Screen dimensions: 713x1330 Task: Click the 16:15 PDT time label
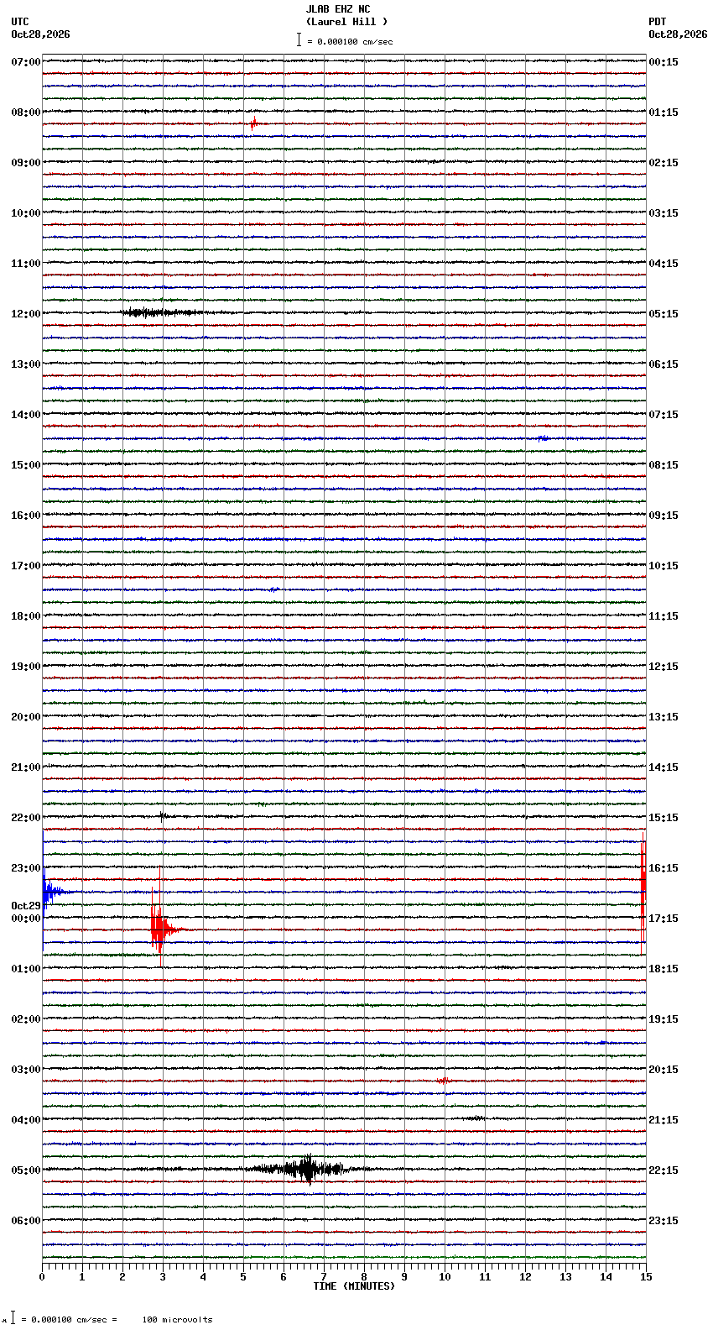pyautogui.click(x=664, y=868)
